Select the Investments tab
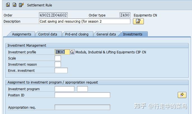The height and width of the screenshot is (114, 192). [x=133, y=34]
